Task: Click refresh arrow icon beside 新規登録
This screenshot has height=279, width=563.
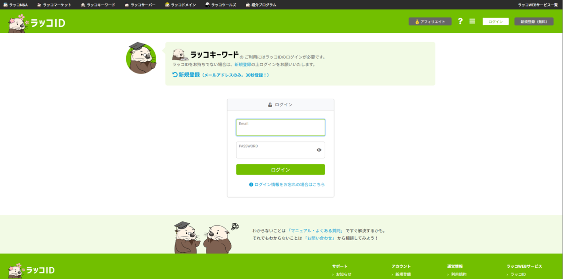Action: coord(175,75)
